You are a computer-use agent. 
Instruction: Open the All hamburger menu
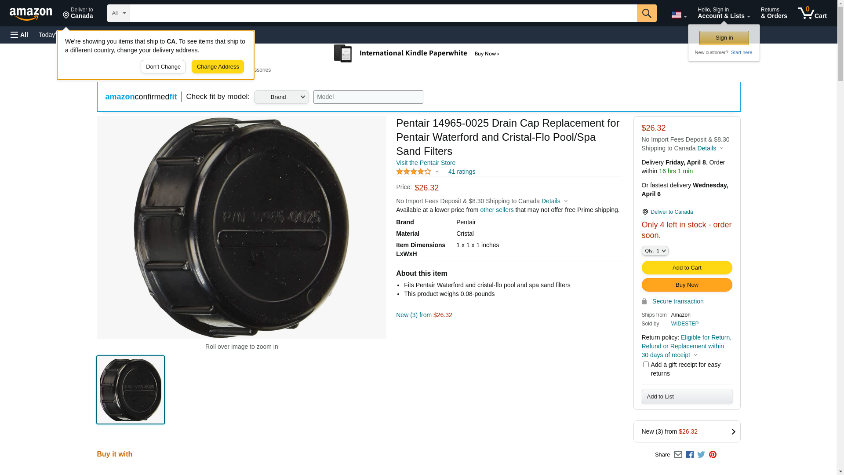[19, 35]
